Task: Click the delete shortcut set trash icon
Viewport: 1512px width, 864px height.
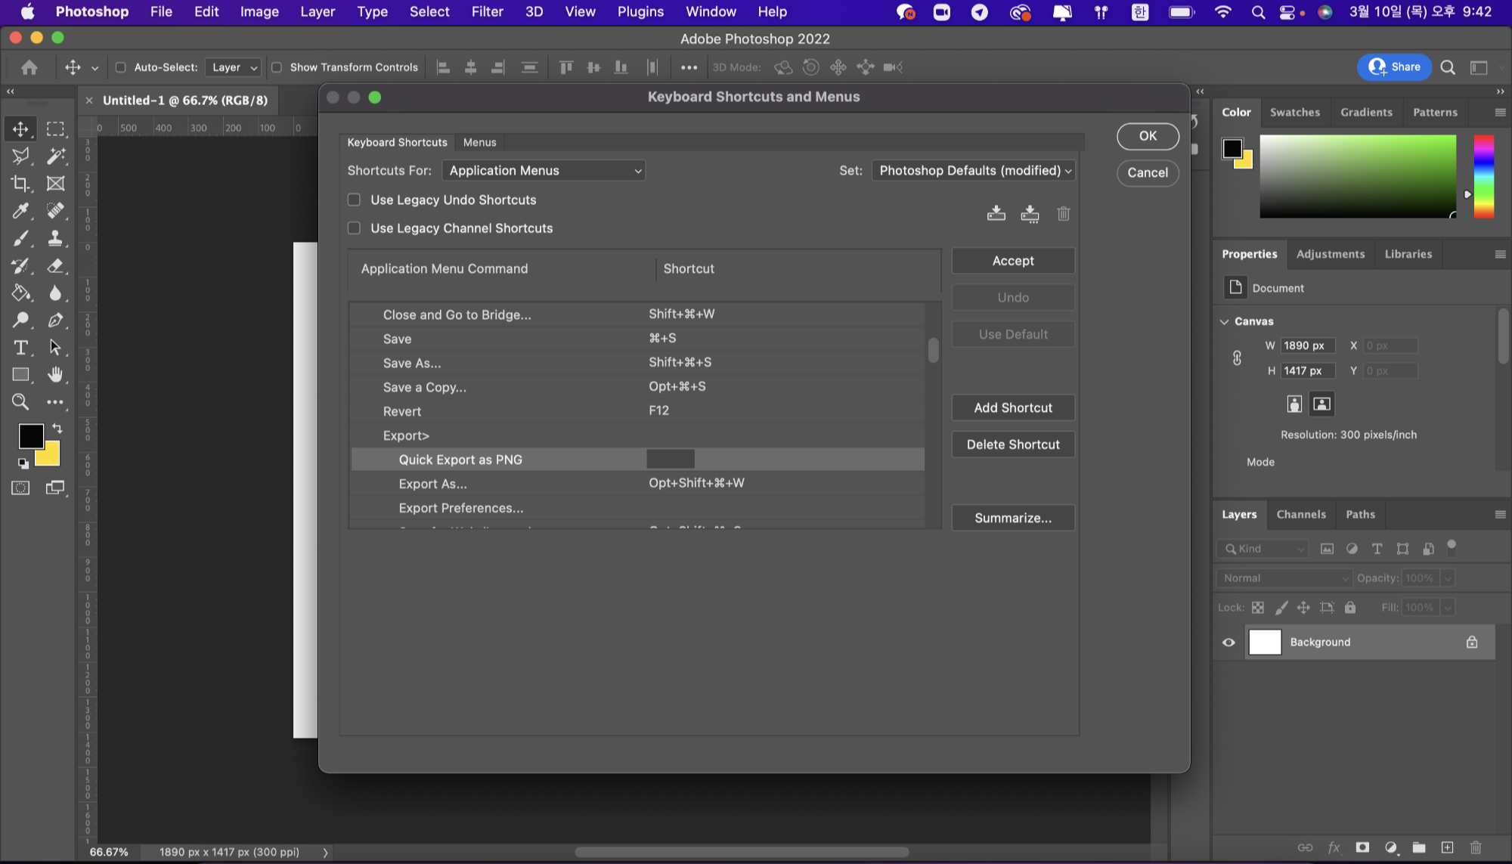Action: [x=1064, y=214]
